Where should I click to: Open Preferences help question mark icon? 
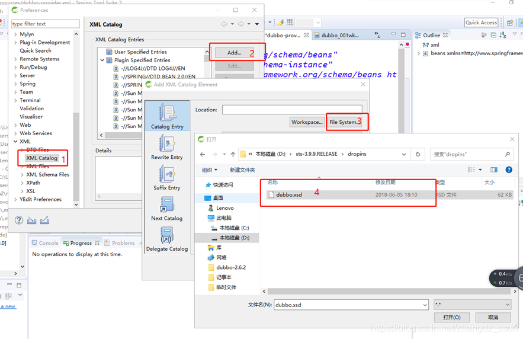click(x=19, y=220)
